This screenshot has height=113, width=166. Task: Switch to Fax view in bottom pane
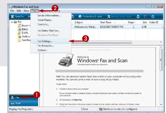(x=24, y=98)
